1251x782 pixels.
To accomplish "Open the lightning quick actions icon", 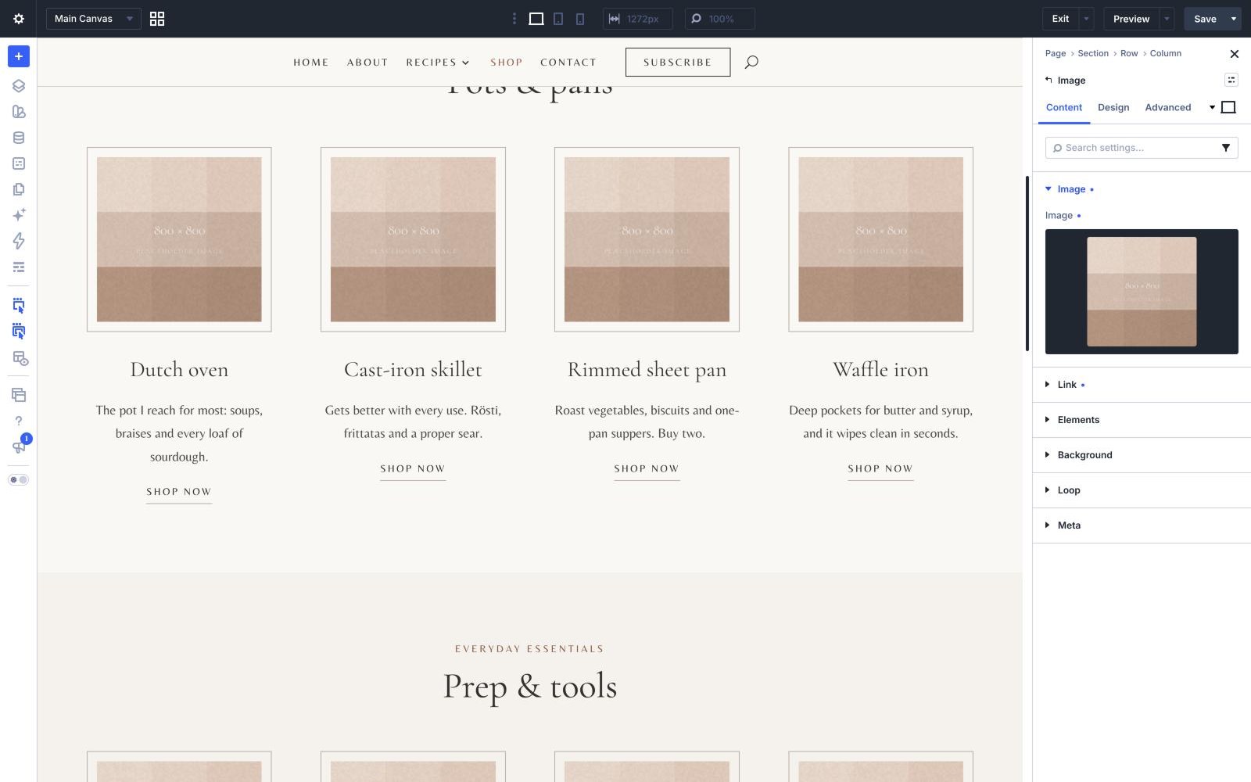I will (x=19, y=241).
